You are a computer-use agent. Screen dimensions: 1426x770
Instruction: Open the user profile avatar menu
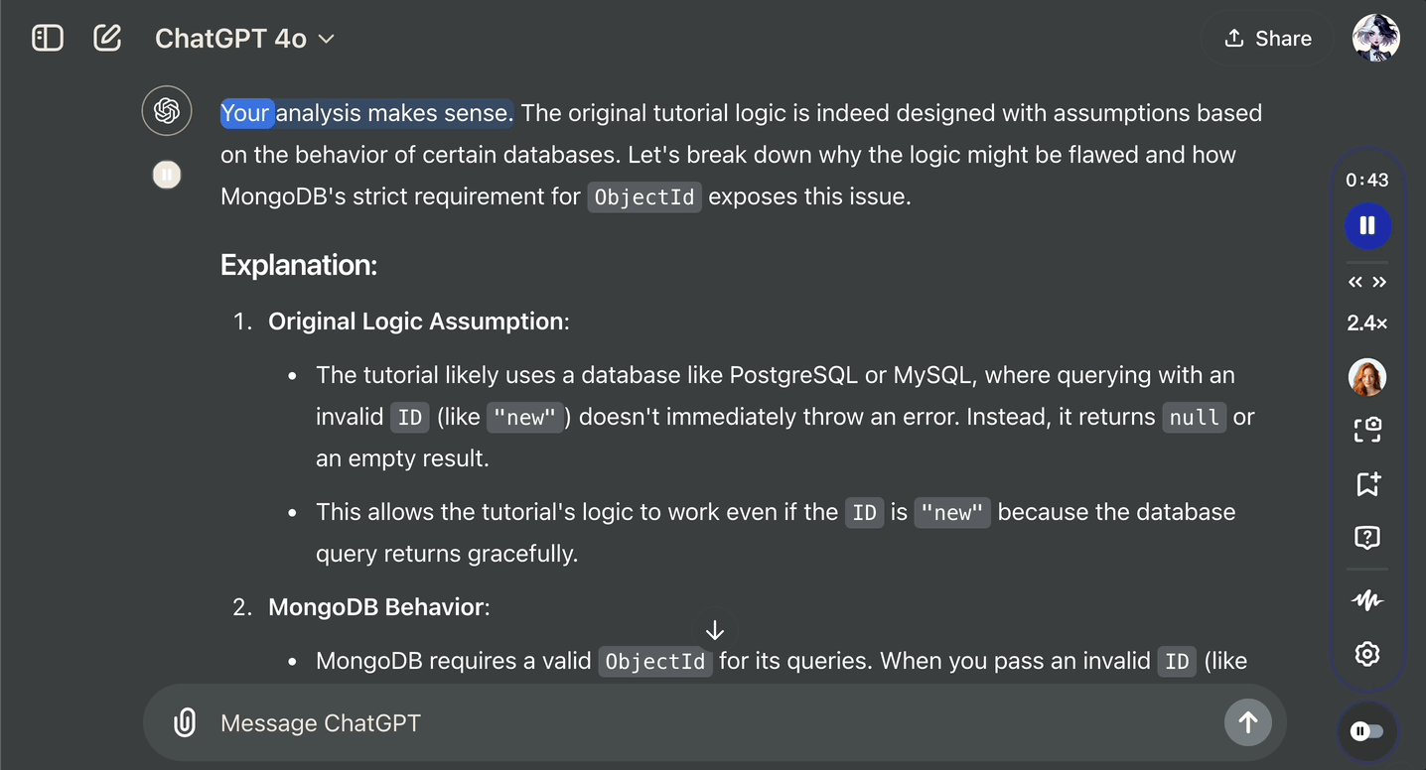[1376, 39]
